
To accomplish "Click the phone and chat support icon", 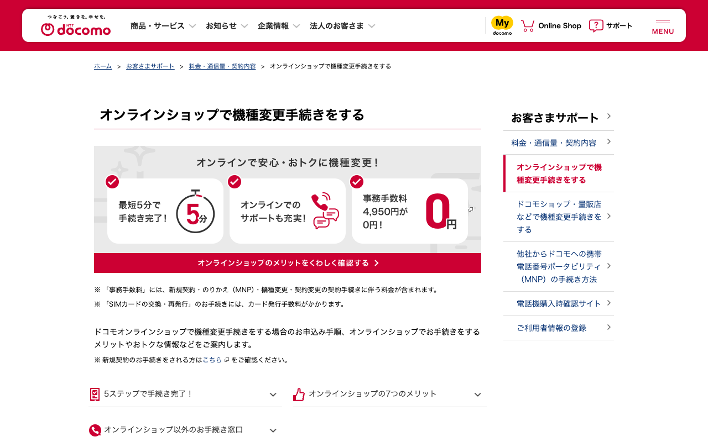I will pos(325,211).
